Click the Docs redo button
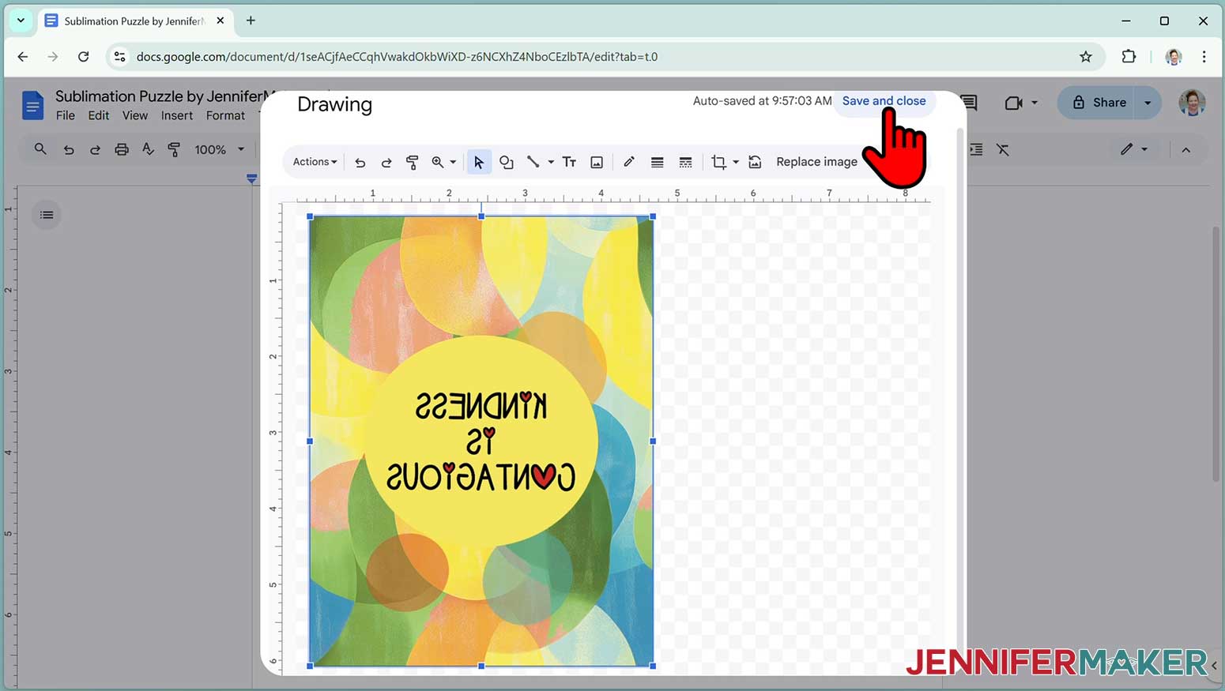The width and height of the screenshot is (1225, 691). click(x=95, y=149)
